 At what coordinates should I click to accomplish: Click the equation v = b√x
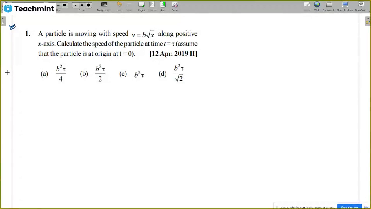point(143,34)
